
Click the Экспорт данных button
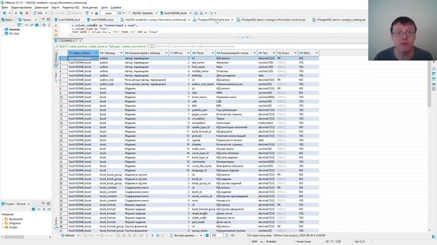[184, 235]
